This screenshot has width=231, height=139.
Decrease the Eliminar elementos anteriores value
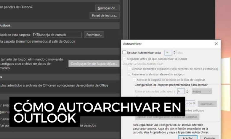coord(187,93)
